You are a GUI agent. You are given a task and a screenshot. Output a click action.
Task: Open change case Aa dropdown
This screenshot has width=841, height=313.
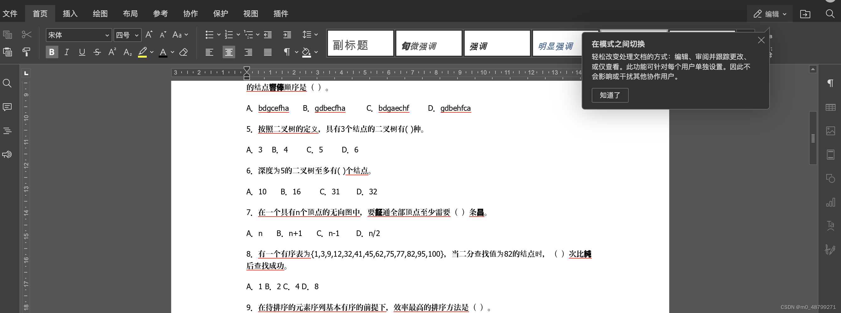click(180, 34)
